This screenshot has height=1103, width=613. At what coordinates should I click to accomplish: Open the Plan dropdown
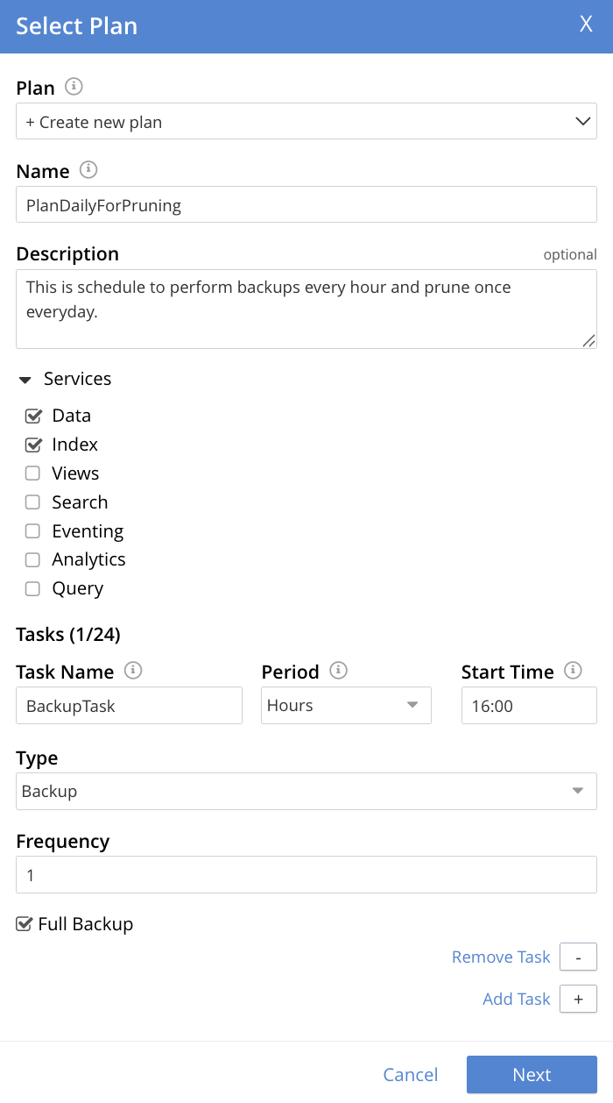coord(306,122)
